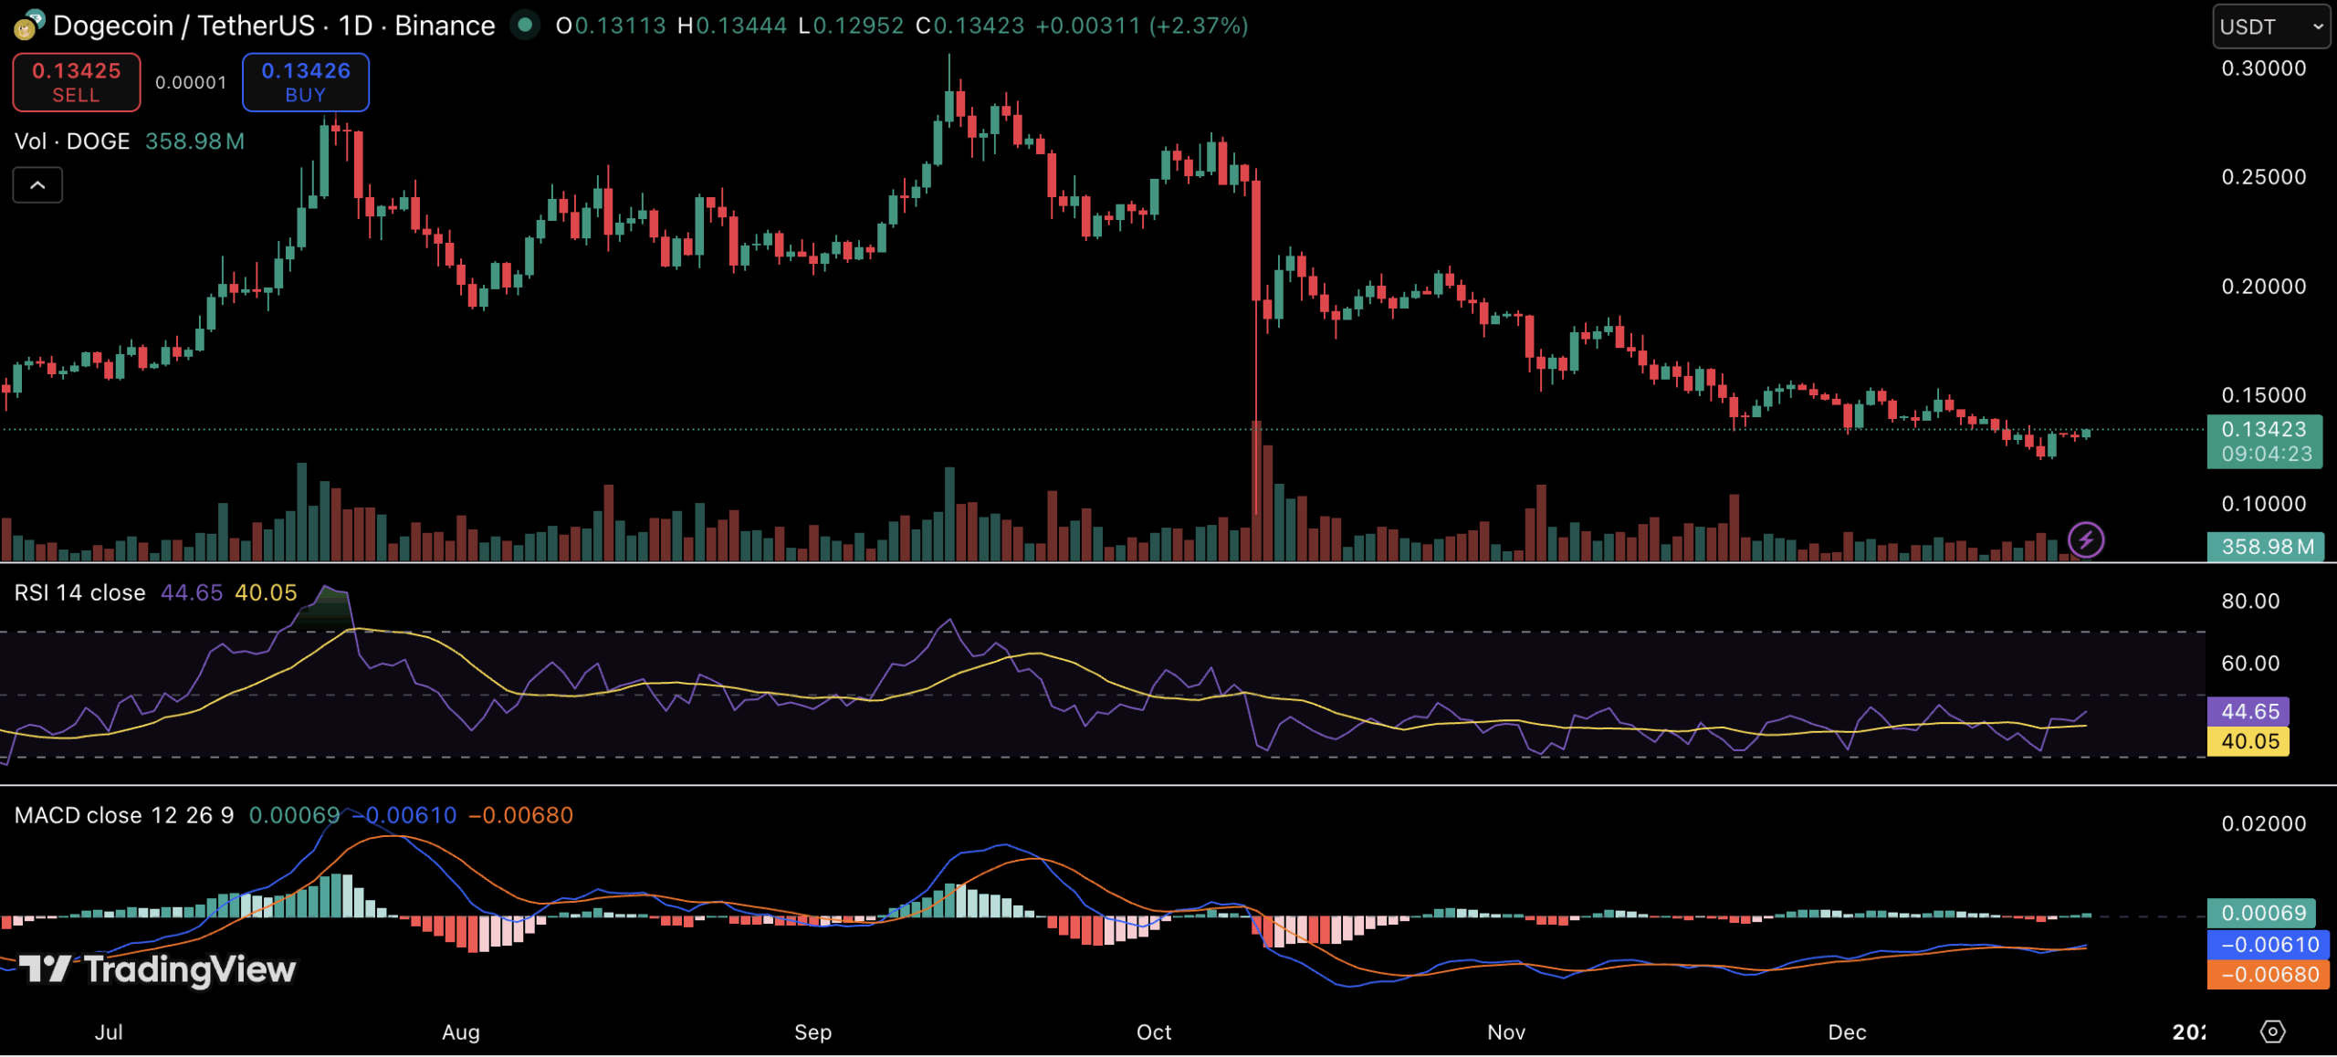Select the MACD close 12 26 9 label
Image resolution: width=2337 pixels, height=1057 pixels.
pos(124,815)
